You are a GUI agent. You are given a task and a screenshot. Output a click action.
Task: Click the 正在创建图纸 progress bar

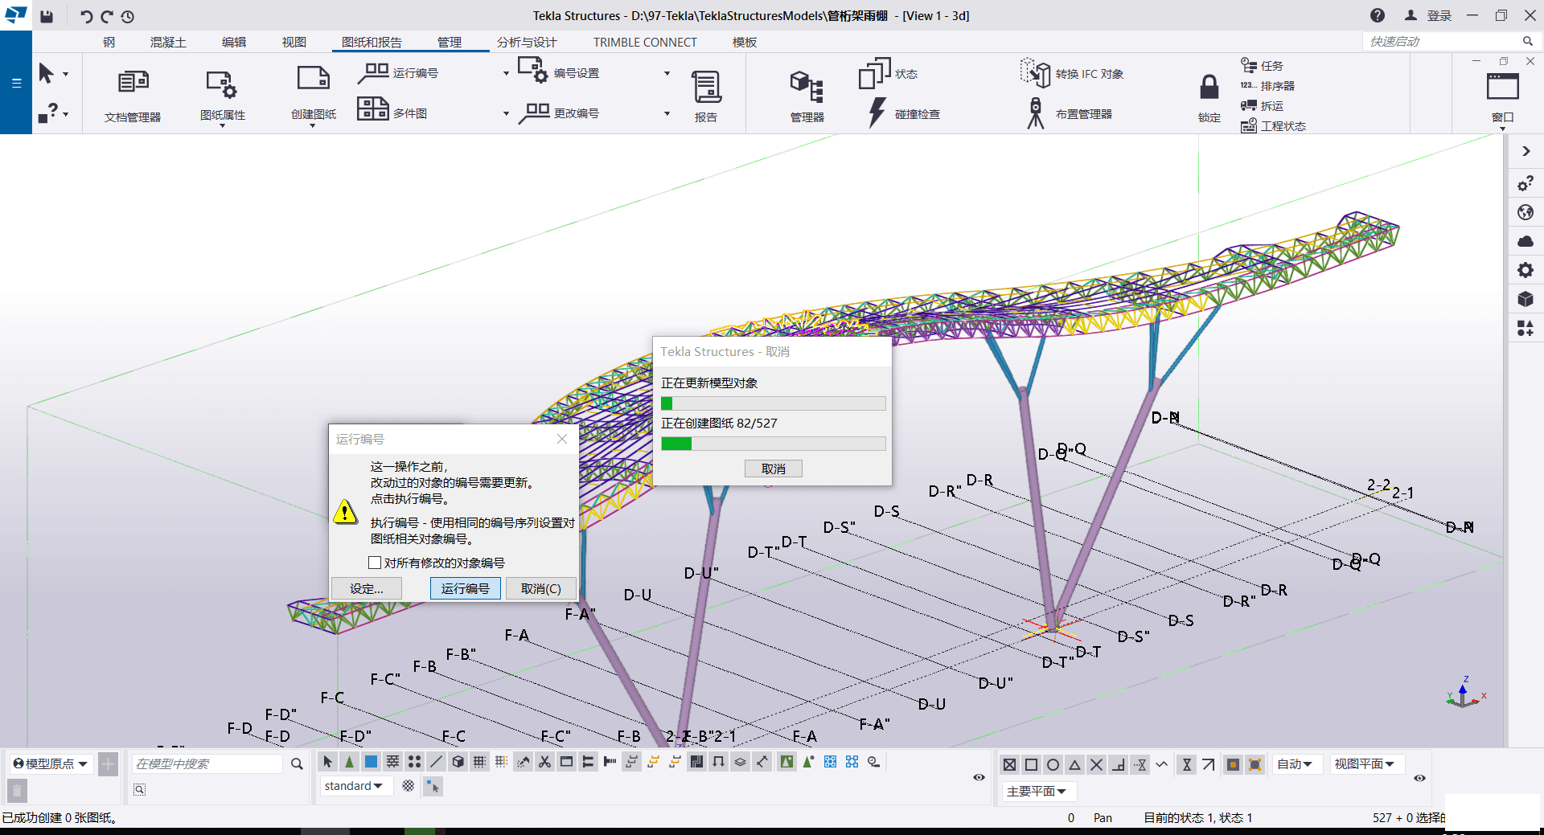tap(773, 444)
